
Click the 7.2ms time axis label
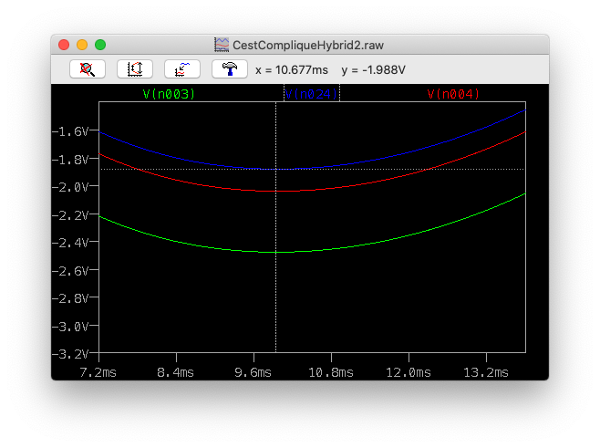click(x=98, y=372)
